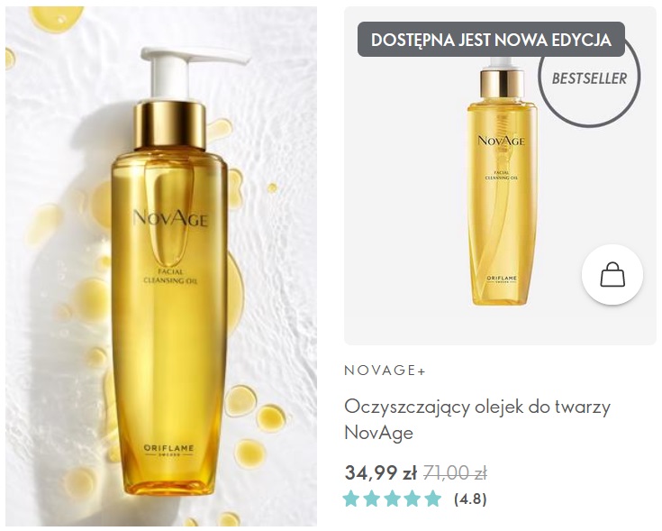
Task: Open the NOVAGE+ brand link
Action: pyautogui.click(x=385, y=371)
